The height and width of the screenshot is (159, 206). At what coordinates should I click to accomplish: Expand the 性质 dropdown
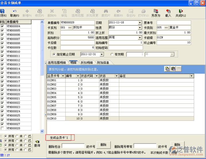(140, 28)
